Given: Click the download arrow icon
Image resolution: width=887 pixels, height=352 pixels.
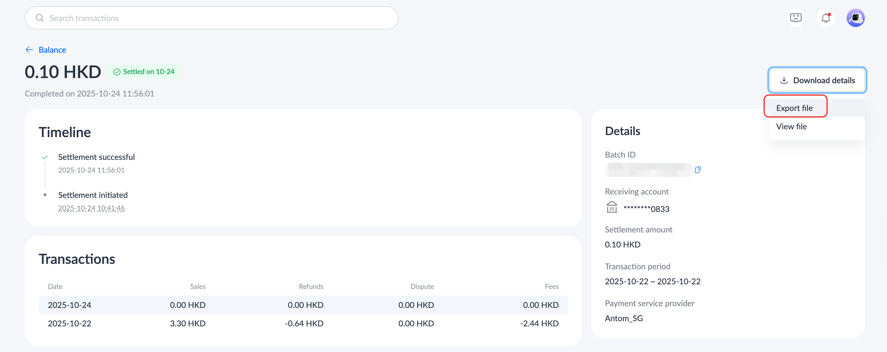Looking at the screenshot, I should 784,80.
